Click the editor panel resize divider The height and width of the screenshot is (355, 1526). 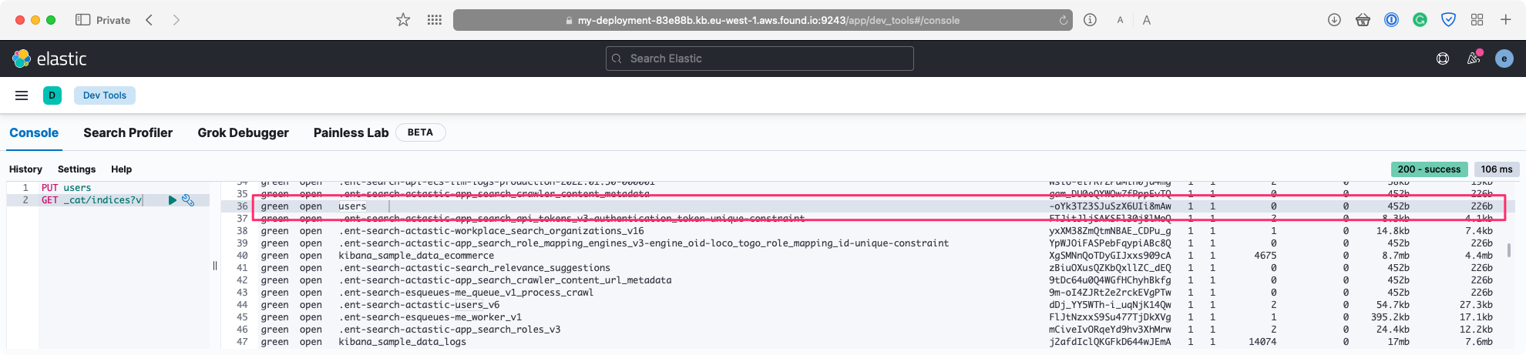(215, 266)
